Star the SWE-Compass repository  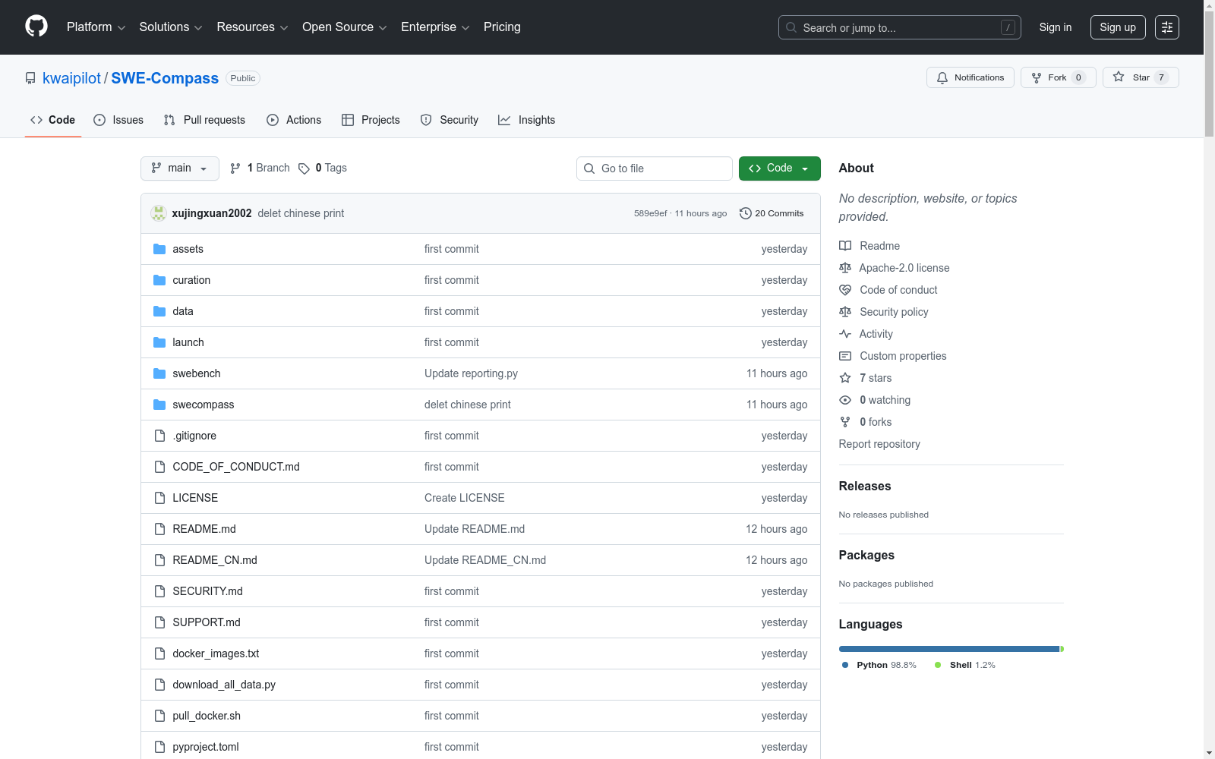coord(1141,77)
